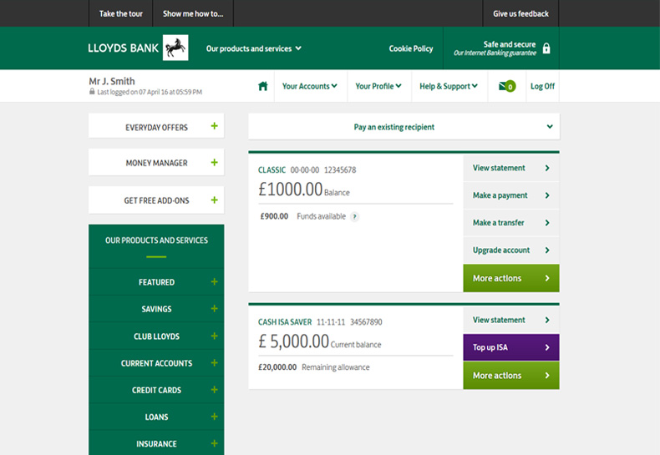Click account number 12345678
Image resolution: width=660 pixels, height=455 pixels.
pos(340,169)
